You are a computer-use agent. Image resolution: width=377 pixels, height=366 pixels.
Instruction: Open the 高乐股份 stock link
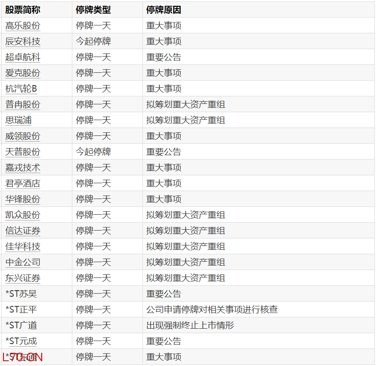click(x=23, y=26)
